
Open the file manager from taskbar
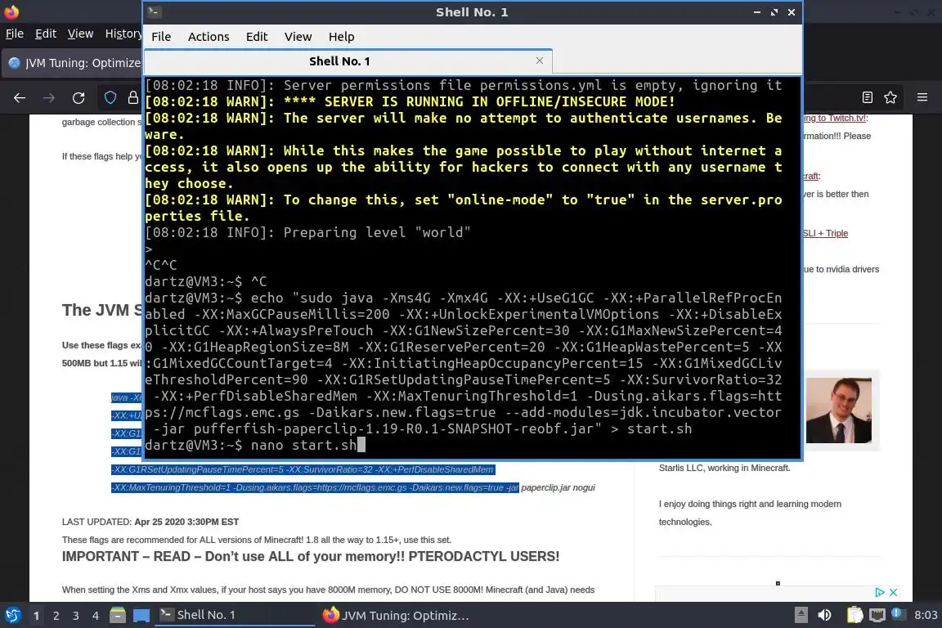click(x=118, y=616)
